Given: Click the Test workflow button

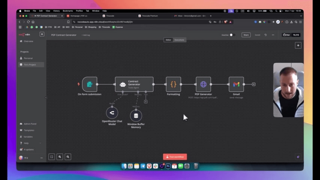Looking at the screenshot, I should point(175,157).
